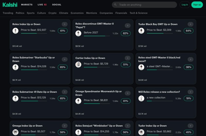Click the Log in button

point(185,5)
